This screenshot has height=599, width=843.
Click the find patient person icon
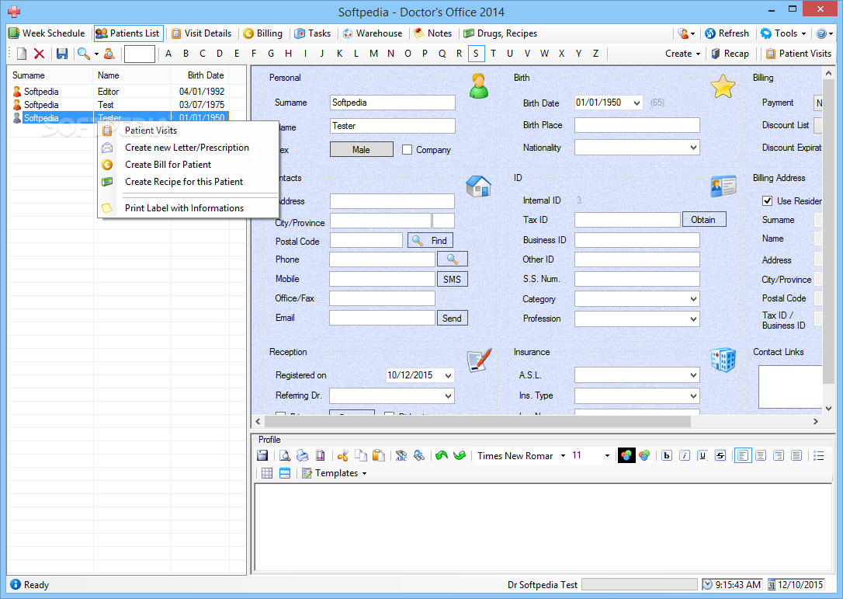point(109,54)
